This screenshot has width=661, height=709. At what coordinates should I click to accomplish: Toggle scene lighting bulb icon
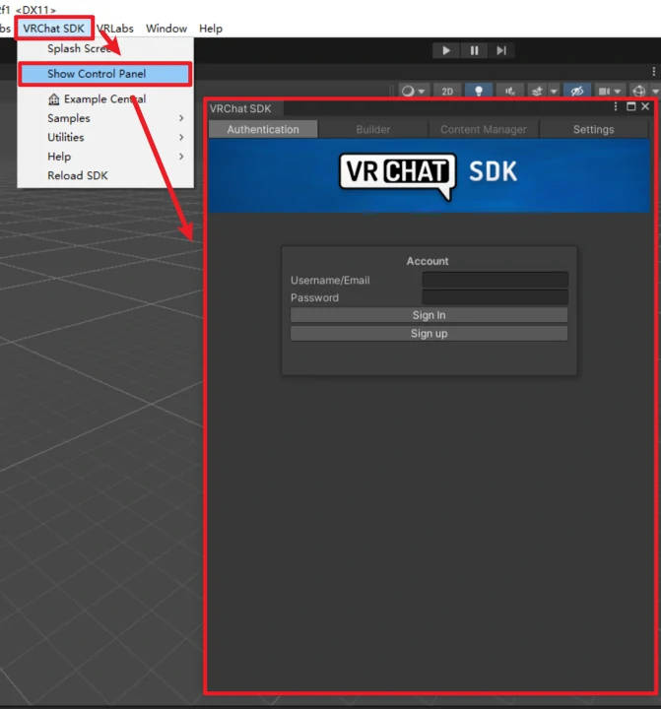(x=479, y=92)
